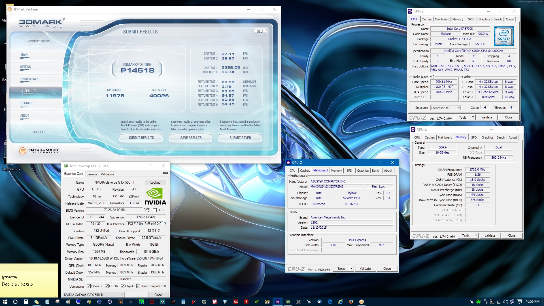Click the GPU-Z green card taskbar icon
544x306 pixels.
(x=288, y=302)
